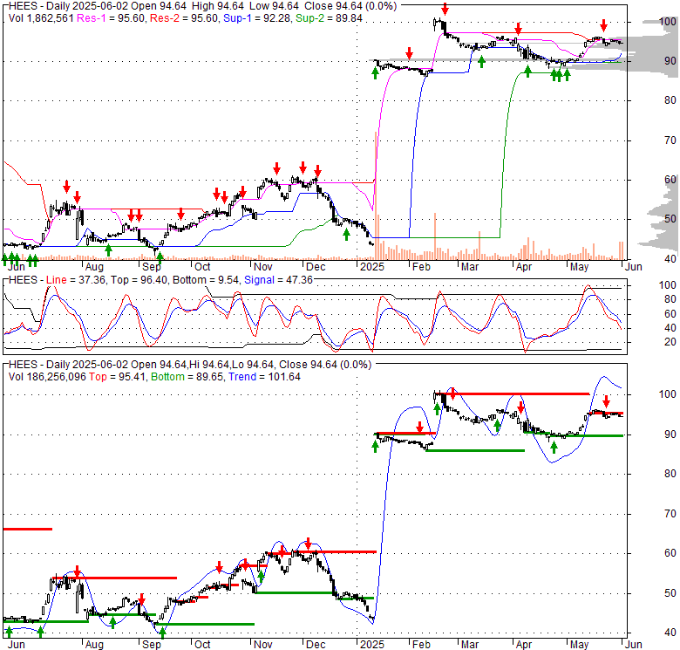Image resolution: width=680 pixels, height=650 pixels.
Task: Click 'Top = 95.41' in the bottom chart header
Action: [118, 377]
